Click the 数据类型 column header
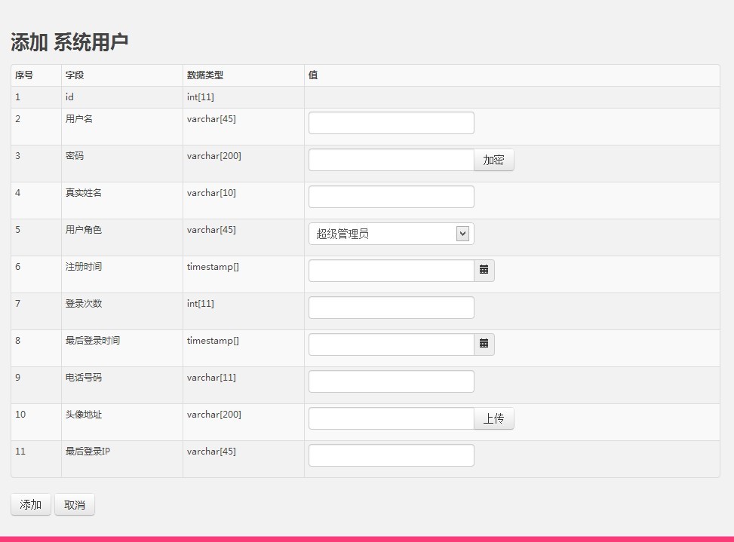Image resolution: width=734 pixels, height=542 pixels. [205, 75]
